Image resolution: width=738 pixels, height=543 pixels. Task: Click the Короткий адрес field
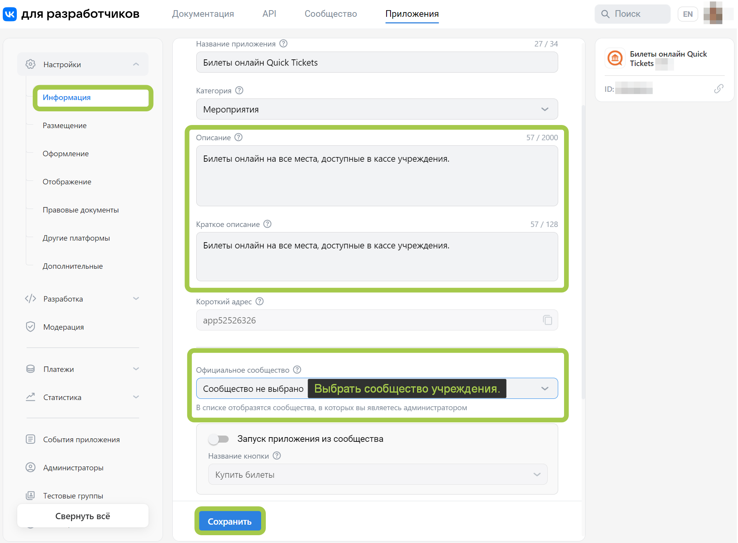point(377,320)
